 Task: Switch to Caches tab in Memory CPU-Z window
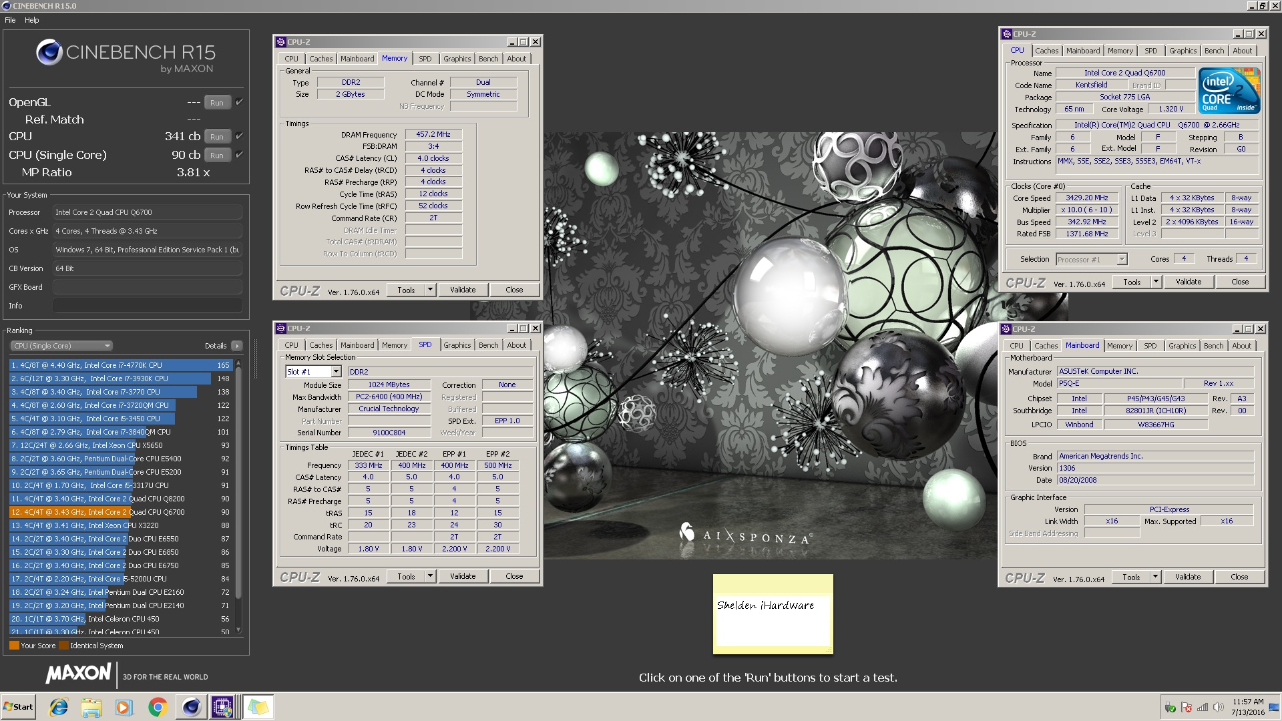click(320, 59)
